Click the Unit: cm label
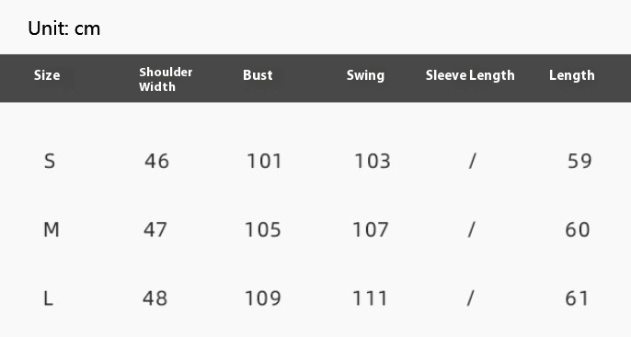 click(64, 28)
